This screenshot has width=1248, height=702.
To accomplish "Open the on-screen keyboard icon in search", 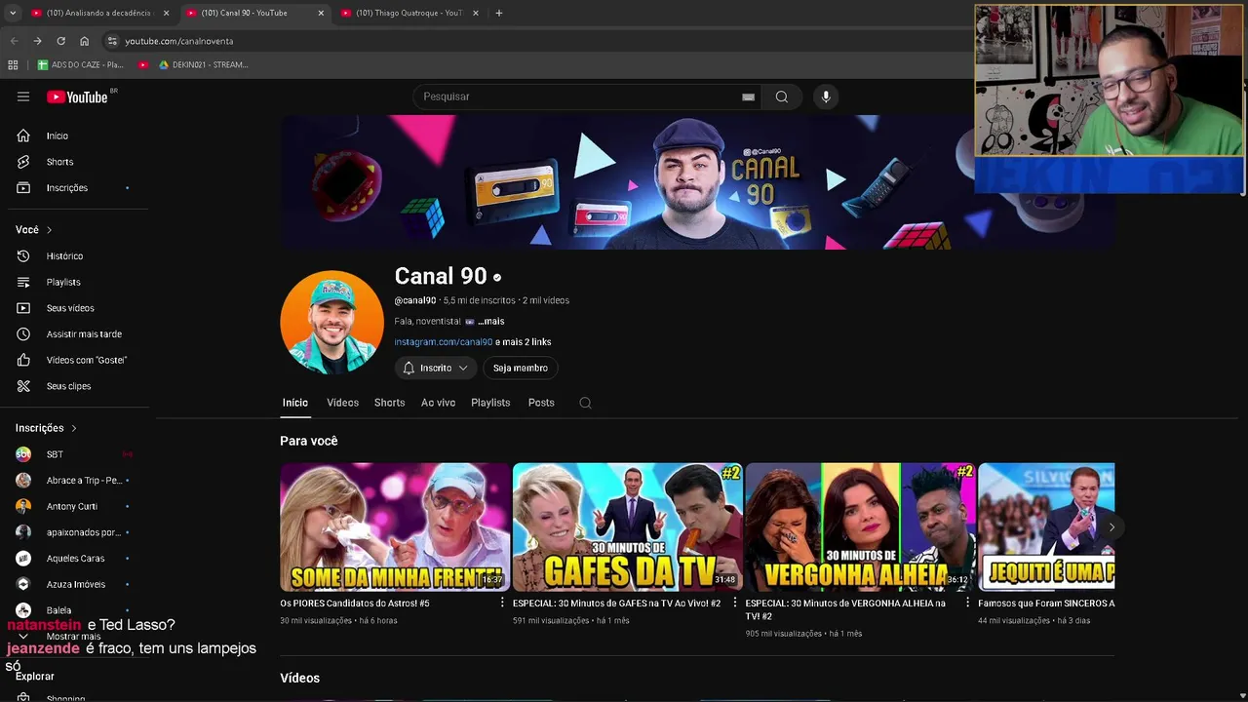I will coord(748,97).
